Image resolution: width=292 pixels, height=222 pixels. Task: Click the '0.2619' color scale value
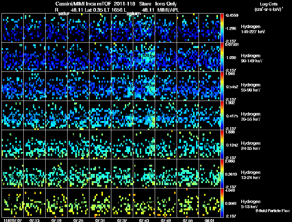tap(231, 174)
